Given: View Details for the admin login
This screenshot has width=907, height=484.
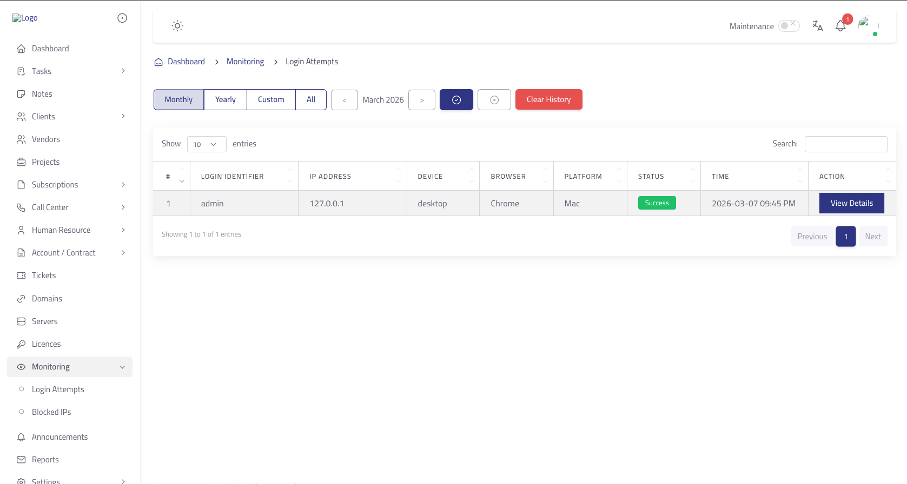Looking at the screenshot, I should click(x=852, y=203).
